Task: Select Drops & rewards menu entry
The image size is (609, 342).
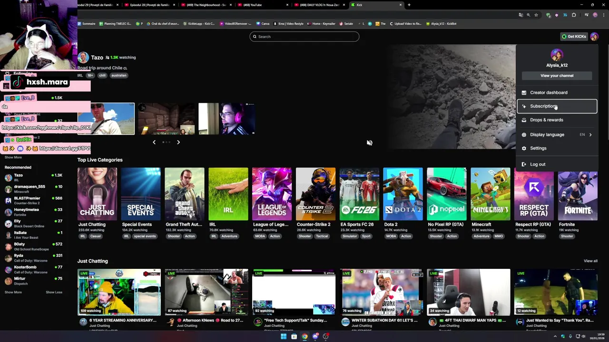Action: pos(557,120)
